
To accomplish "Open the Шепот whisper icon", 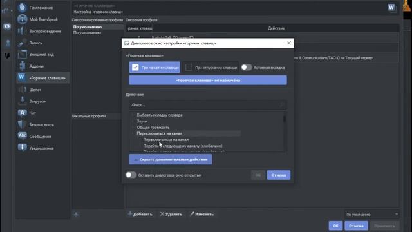I will 23,90.
